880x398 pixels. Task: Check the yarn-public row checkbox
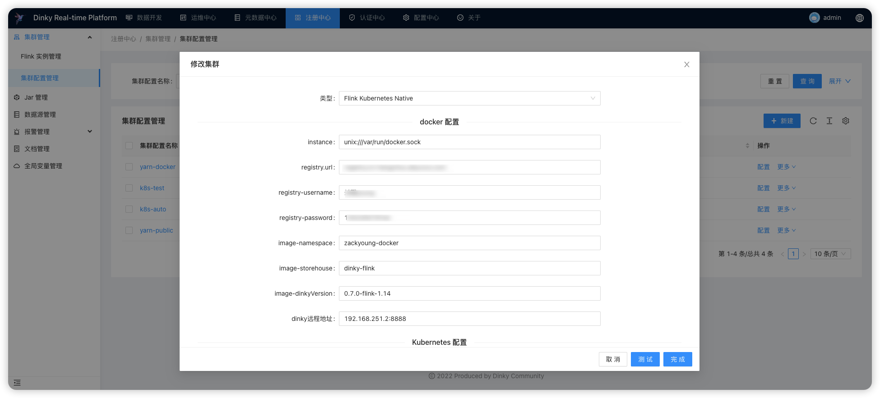click(x=129, y=230)
